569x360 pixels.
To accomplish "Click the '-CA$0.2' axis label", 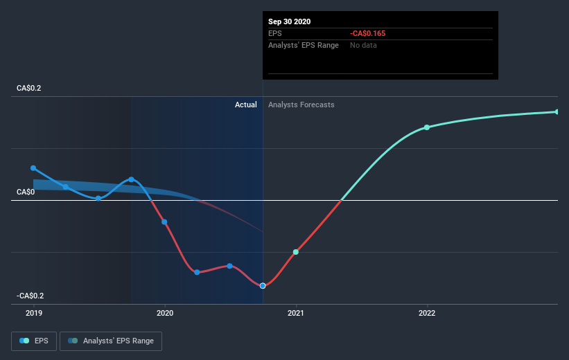I will point(30,296).
